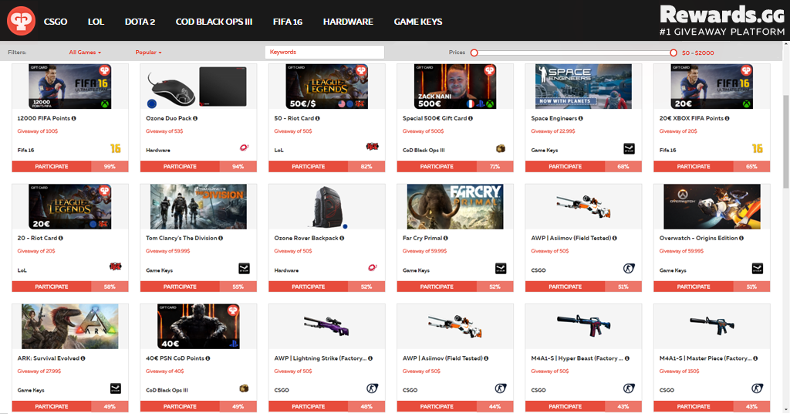Click info icon beside 20 - Riot Card

pos(60,238)
